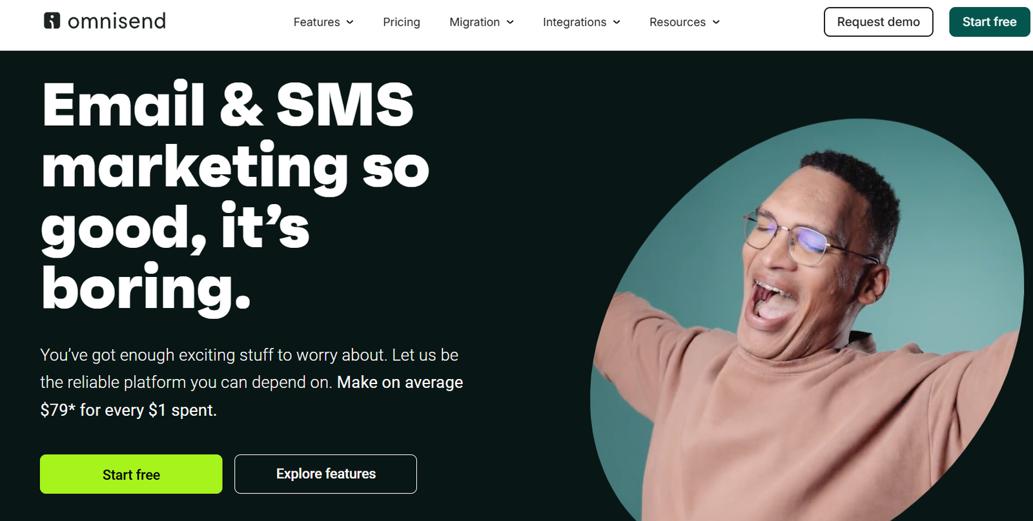Click the Request demo button

(x=879, y=22)
